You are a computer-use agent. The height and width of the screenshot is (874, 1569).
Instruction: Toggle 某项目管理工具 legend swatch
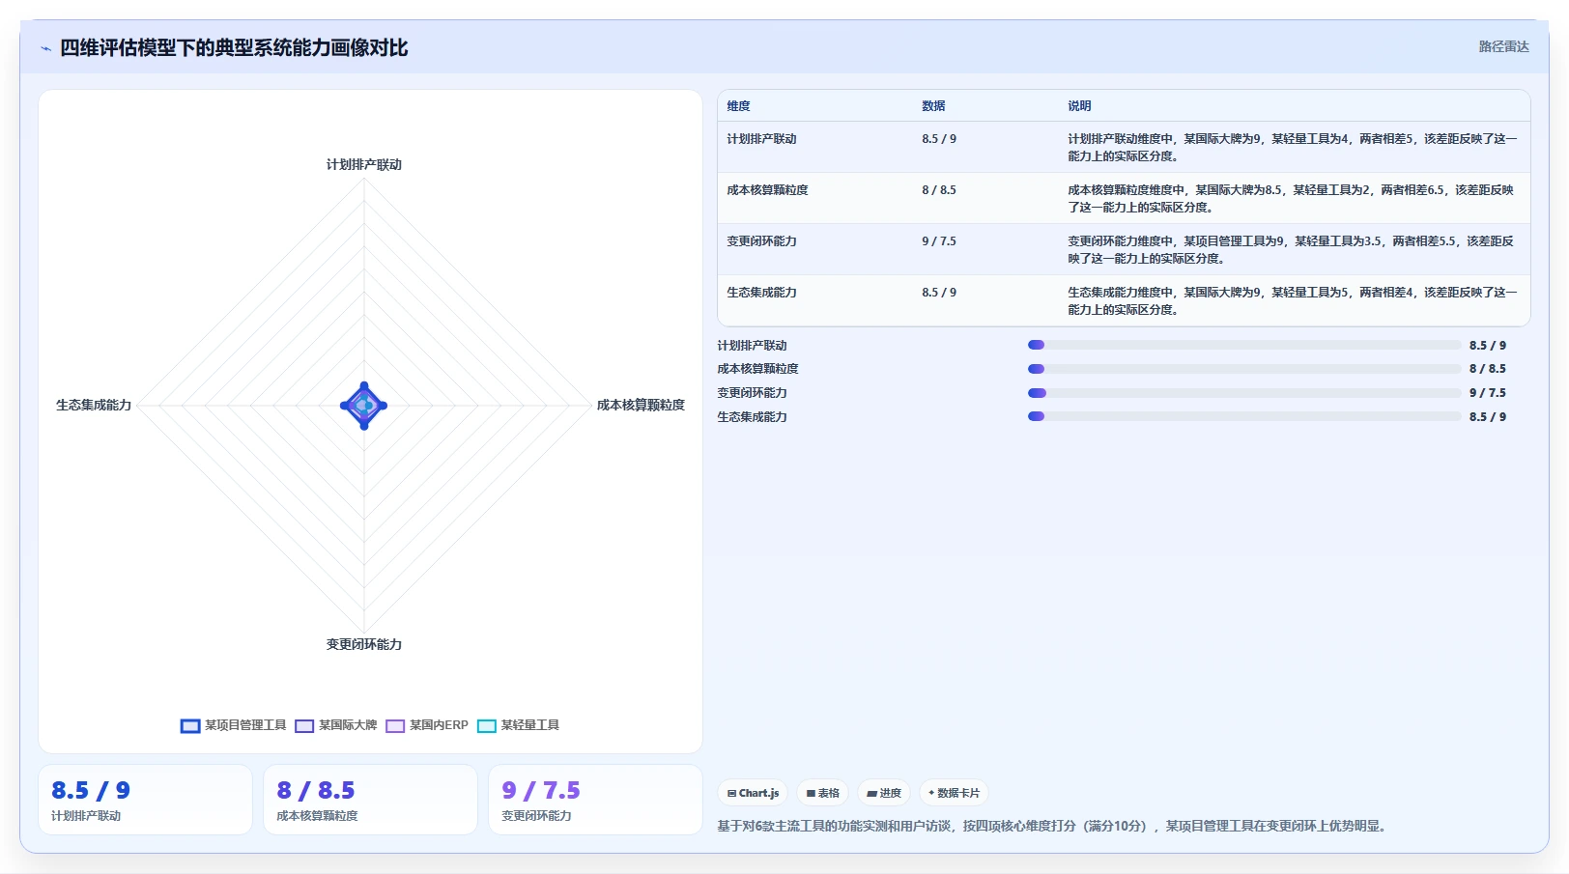point(190,725)
